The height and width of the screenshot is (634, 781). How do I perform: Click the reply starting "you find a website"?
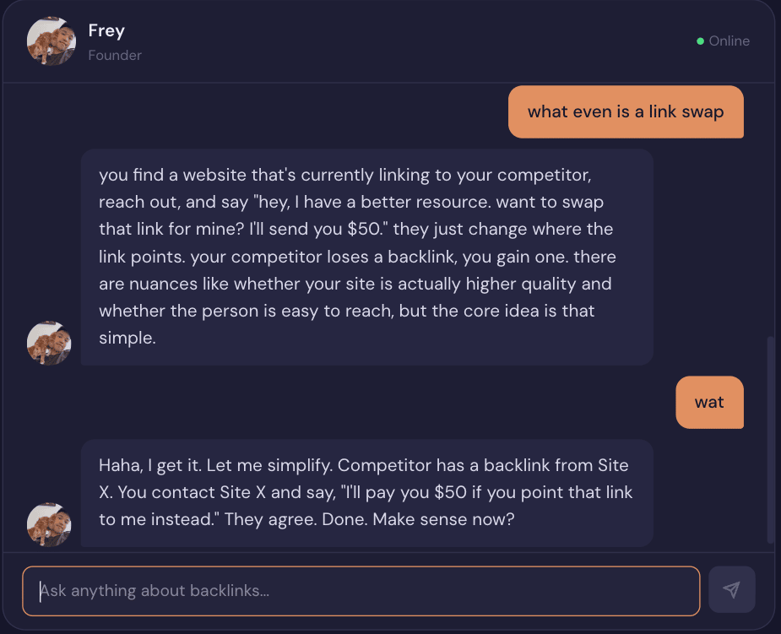pos(366,257)
